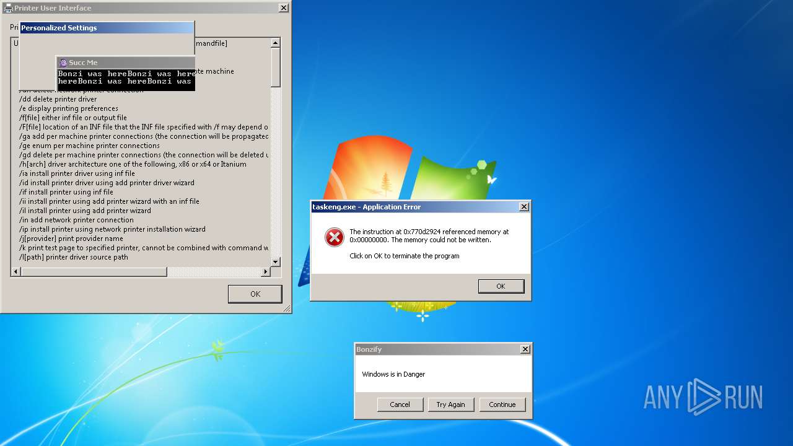Click '/k print test page to specified printer' line
Screen dimensions: 793x446
pos(144,248)
